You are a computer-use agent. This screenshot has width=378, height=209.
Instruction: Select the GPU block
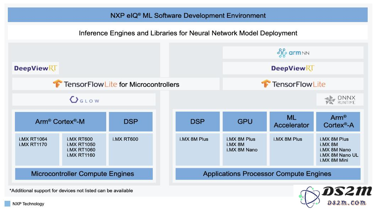pos(245,122)
